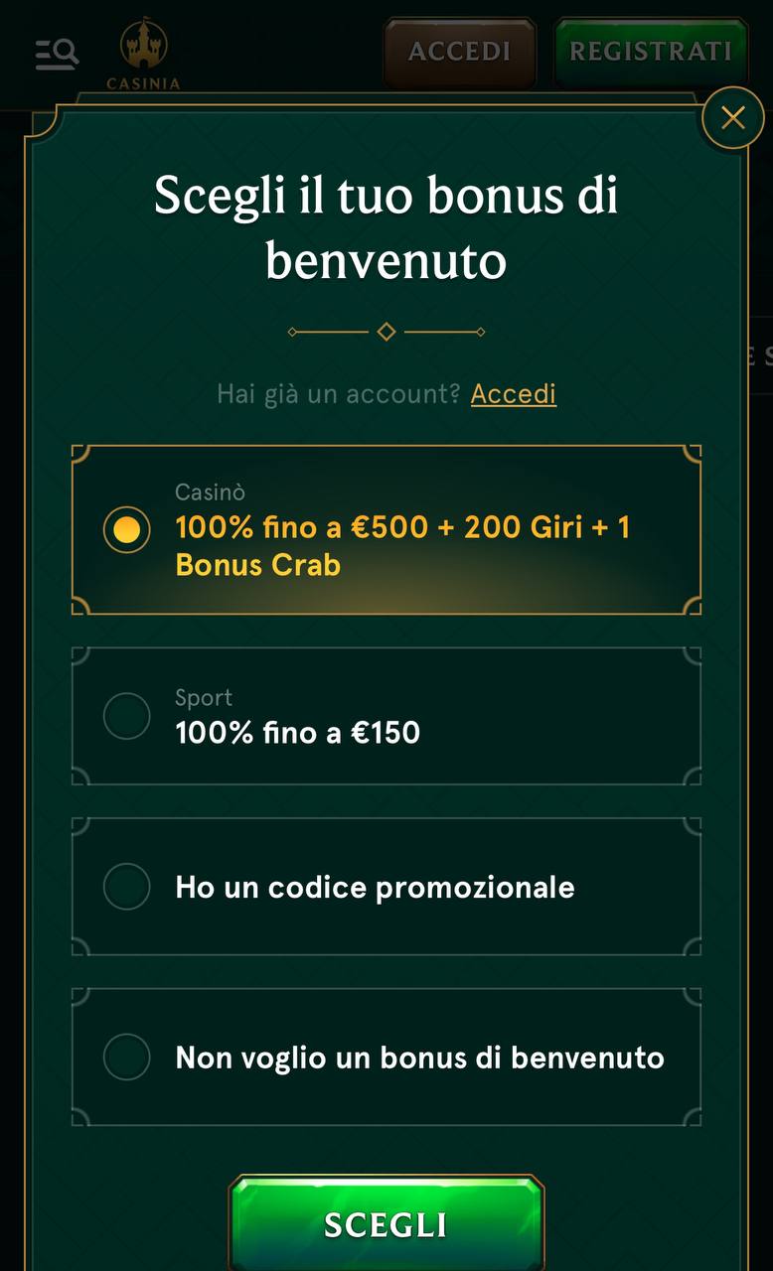Viewport: 773px width, 1271px height.
Task: Tap the REGISTRATI header button
Action: tap(651, 52)
